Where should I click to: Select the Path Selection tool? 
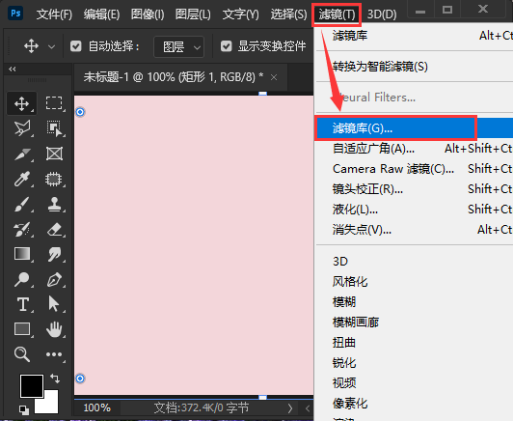click(x=54, y=304)
